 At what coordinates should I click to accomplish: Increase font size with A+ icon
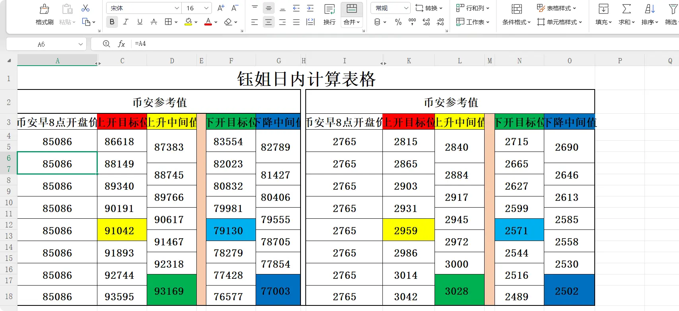[x=221, y=8]
